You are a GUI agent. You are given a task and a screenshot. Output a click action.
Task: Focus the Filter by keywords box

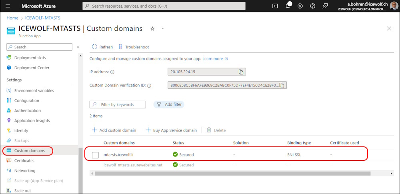[x=118, y=105]
